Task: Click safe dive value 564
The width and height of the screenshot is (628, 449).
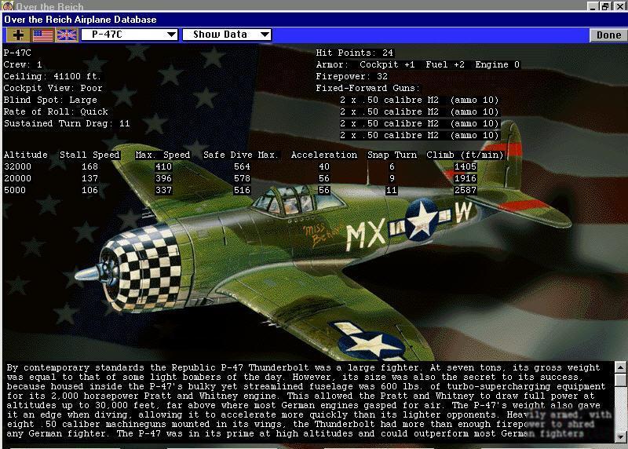Action: click(x=242, y=166)
